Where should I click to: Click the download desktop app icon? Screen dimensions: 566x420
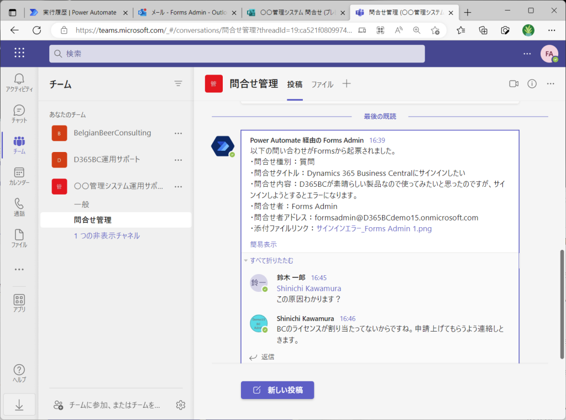pyautogui.click(x=19, y=405)
